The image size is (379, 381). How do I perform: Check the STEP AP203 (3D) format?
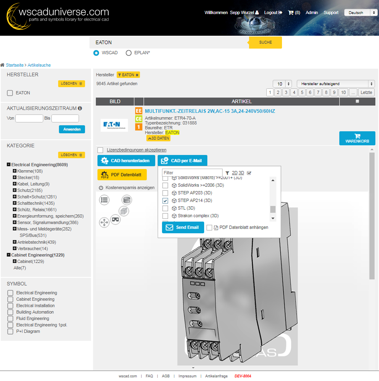(x=165, y=193)
